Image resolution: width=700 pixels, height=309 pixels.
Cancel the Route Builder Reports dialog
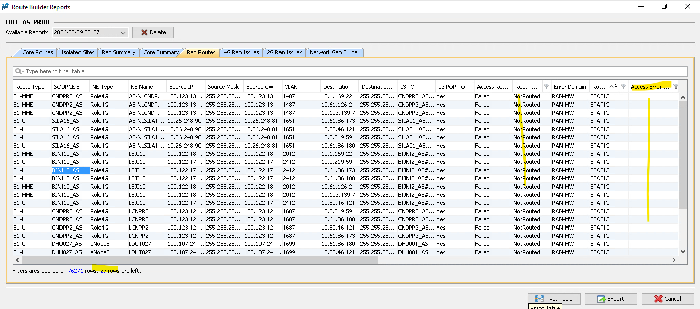tap(668, 299)
